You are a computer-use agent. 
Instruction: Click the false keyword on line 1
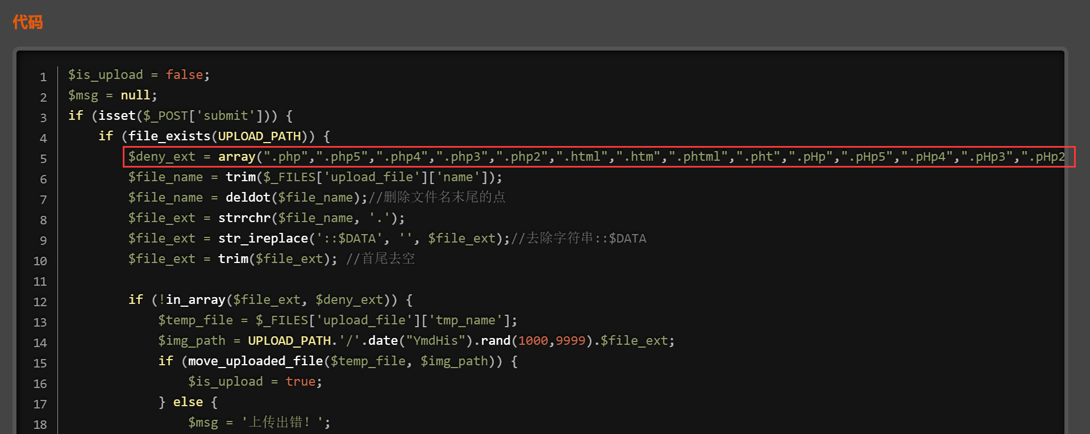pyautogui.click(x=184, y=75)
